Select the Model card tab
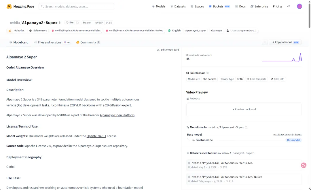This screenshot has width=311, height=190. (19, 42)
